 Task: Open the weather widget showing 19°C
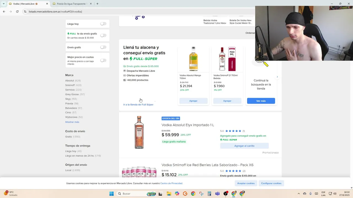[x=10, y=194]
